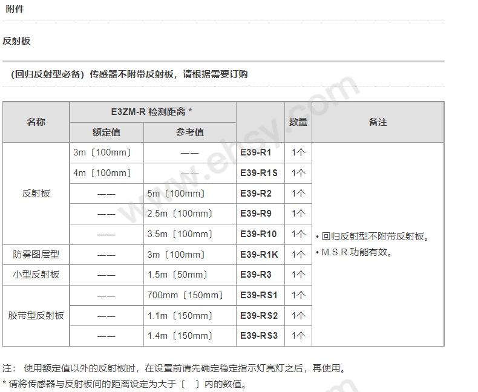The height and width of the screenshot is (392, 478).
Task: Click the 胶带型反射板 row label
Action: coord(36,316)
